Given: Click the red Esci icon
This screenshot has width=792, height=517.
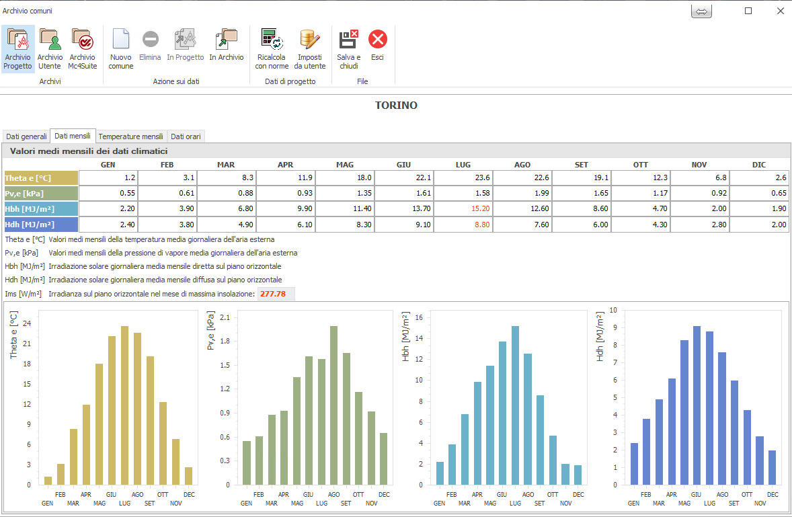Looking at the screenshot, I should click(x=378, y=46).
